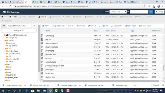Click the Copy toolbar item
This screenshot has height=93, width=165.
[23, 17]
